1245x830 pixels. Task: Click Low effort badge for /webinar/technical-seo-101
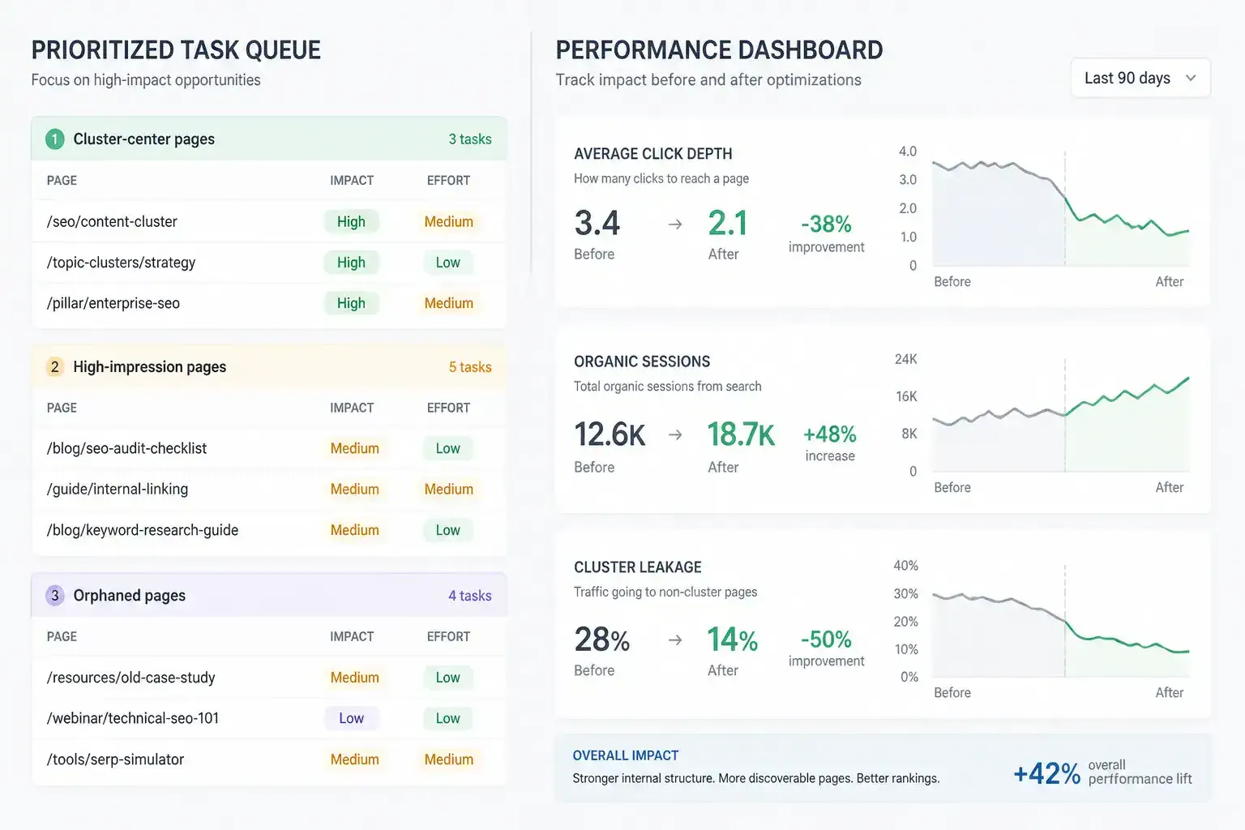pos(447,718)
